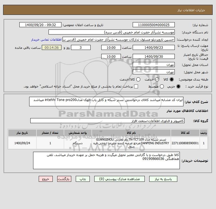Click the need number field 1100005004000025
The image size is (216, 209).
click(x=154, y=25)
